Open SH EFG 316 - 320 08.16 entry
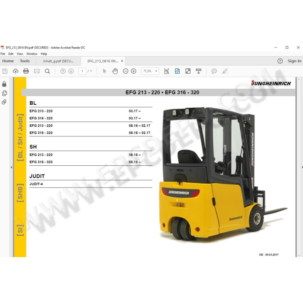Screen dimensions: 303x303 pos(91,162)
